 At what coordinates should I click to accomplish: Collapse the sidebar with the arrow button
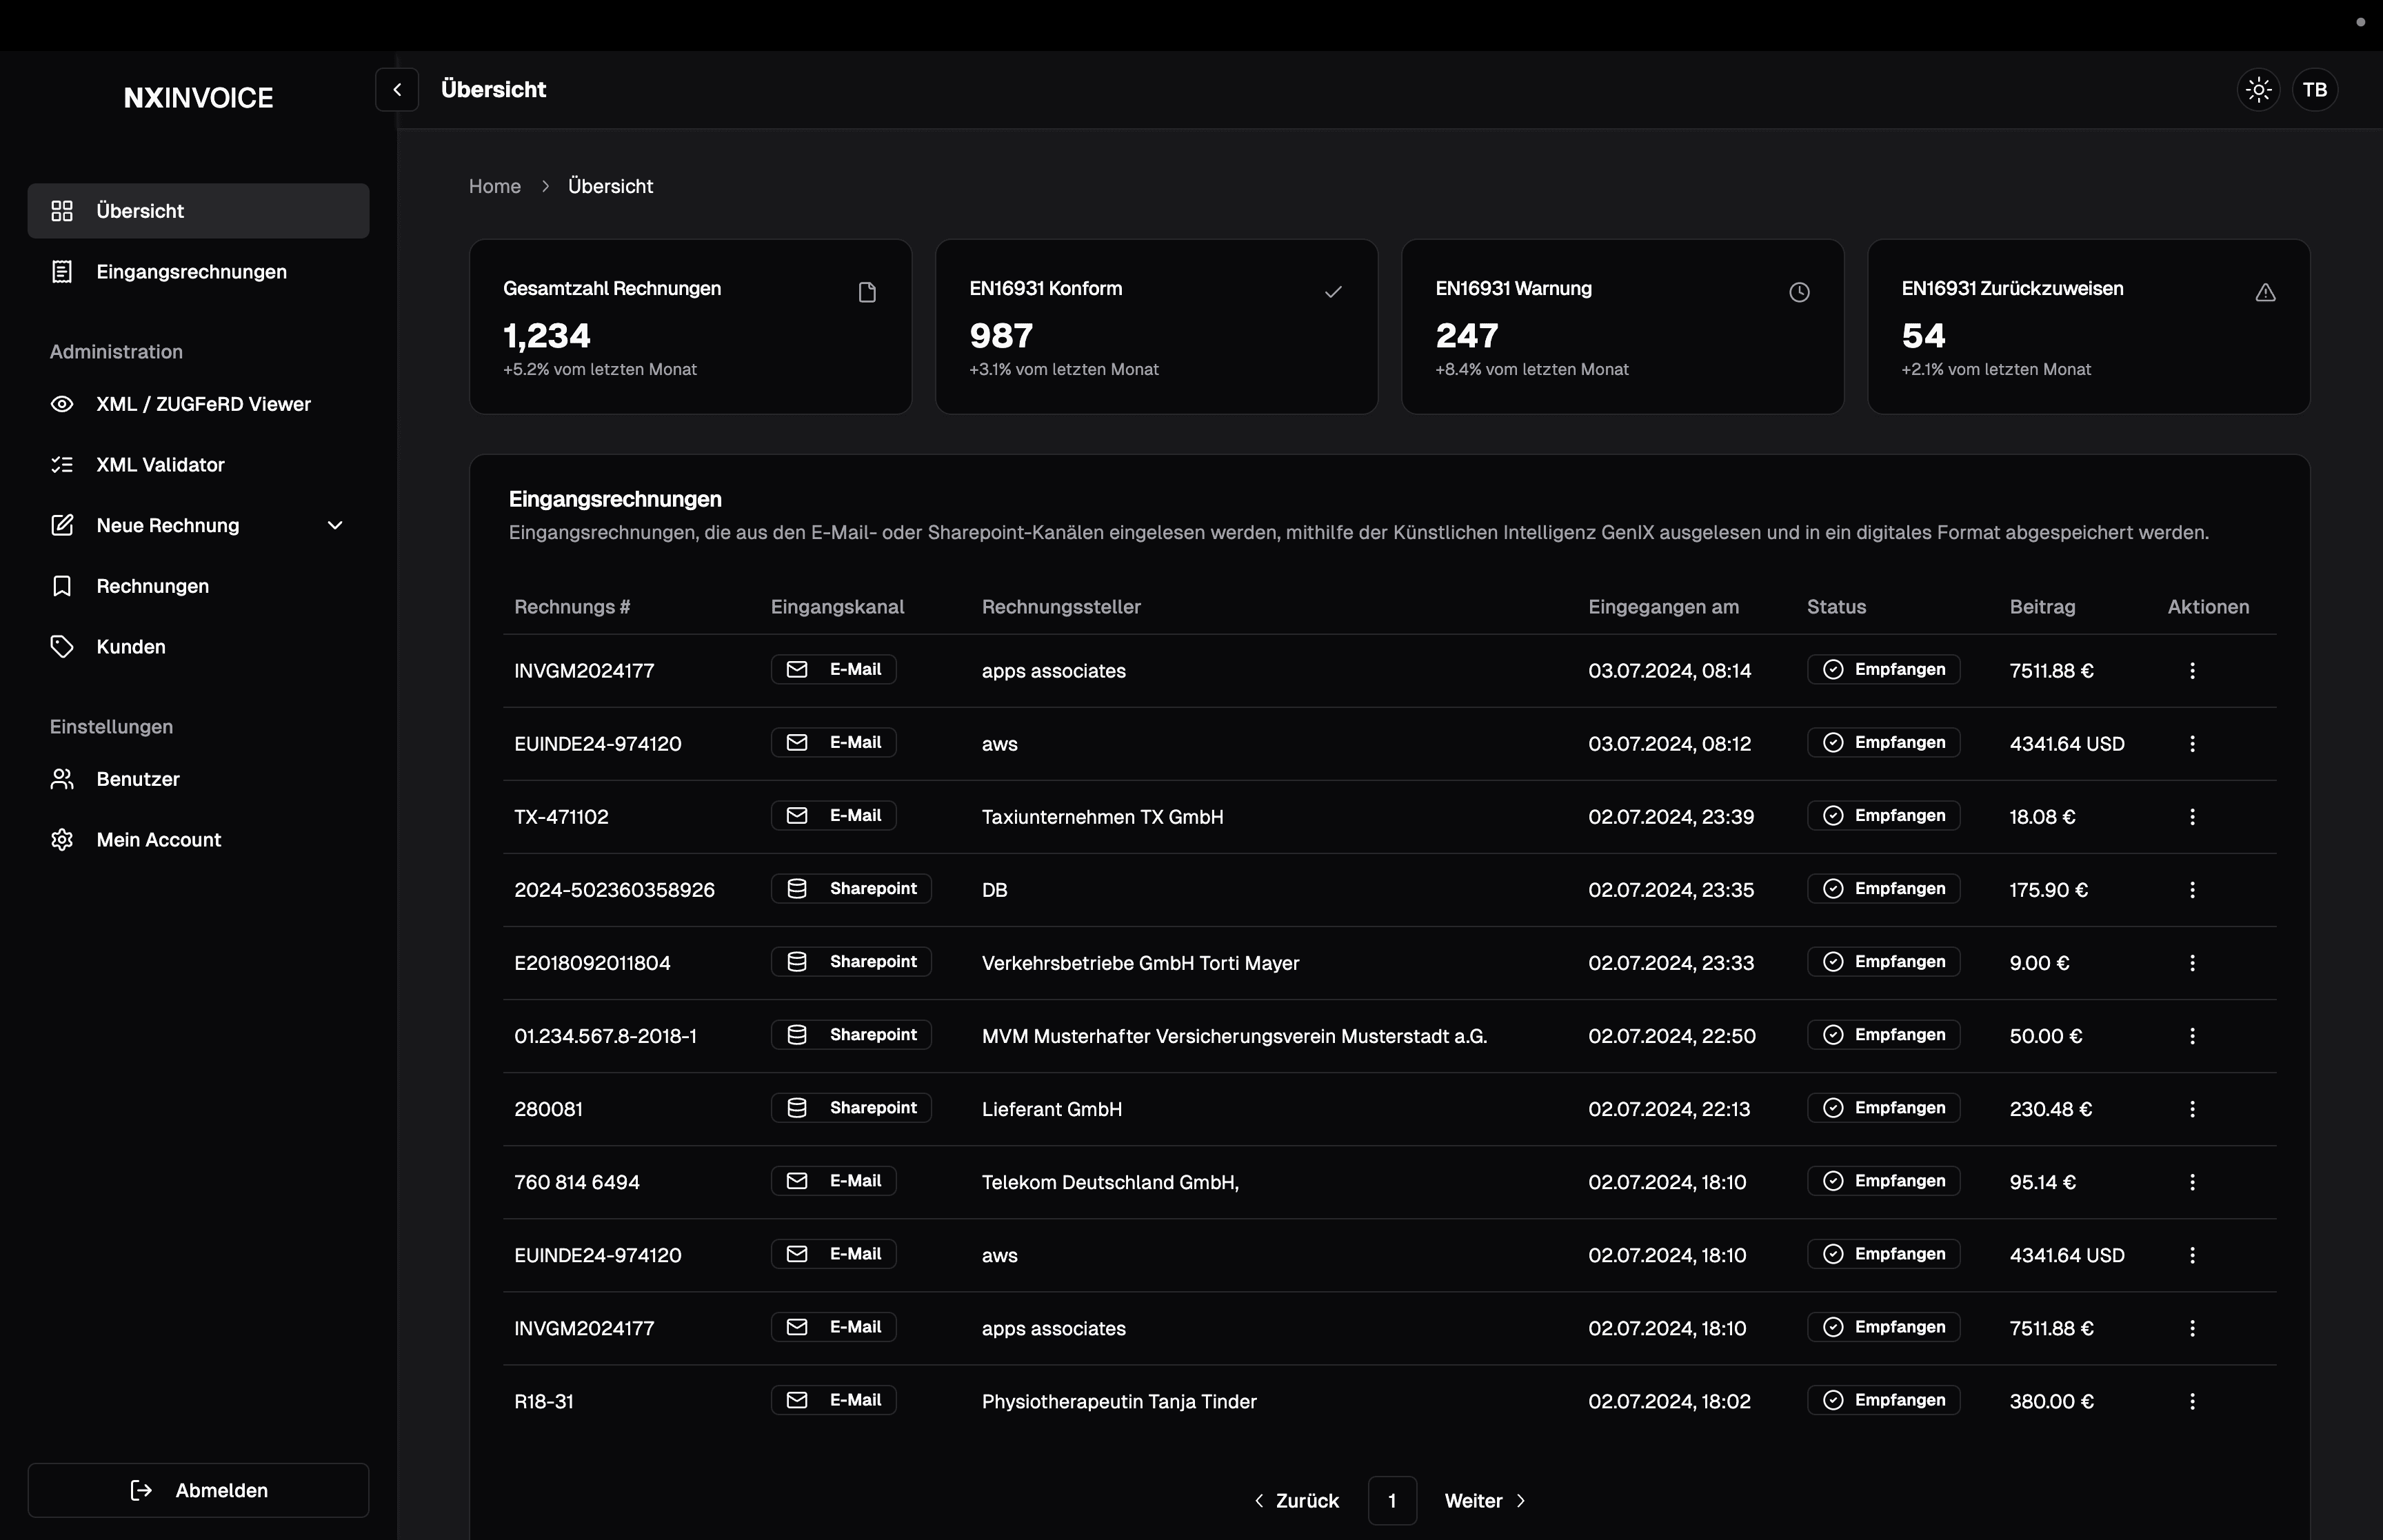click(397, 90)
